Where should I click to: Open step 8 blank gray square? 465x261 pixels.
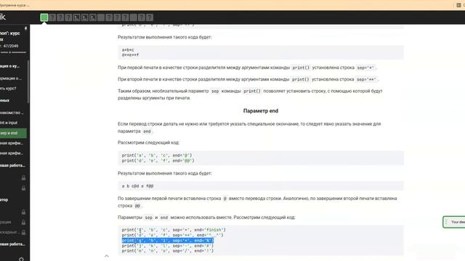[101, 17]
